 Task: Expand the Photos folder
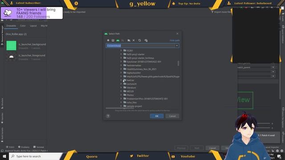121,95
